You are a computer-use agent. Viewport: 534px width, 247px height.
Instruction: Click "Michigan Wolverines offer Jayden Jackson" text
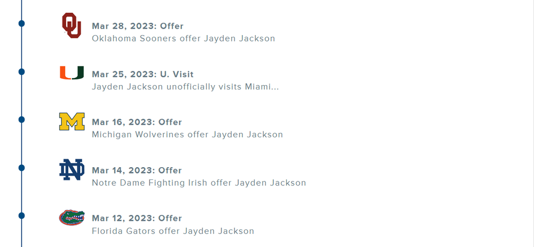[187, 135]
